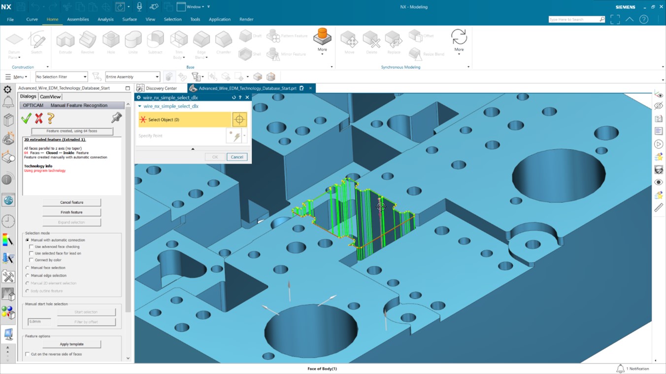Click the play circle icon in right sidebar
The height and width of the screenshot is (374, 666).
[659, 144]
